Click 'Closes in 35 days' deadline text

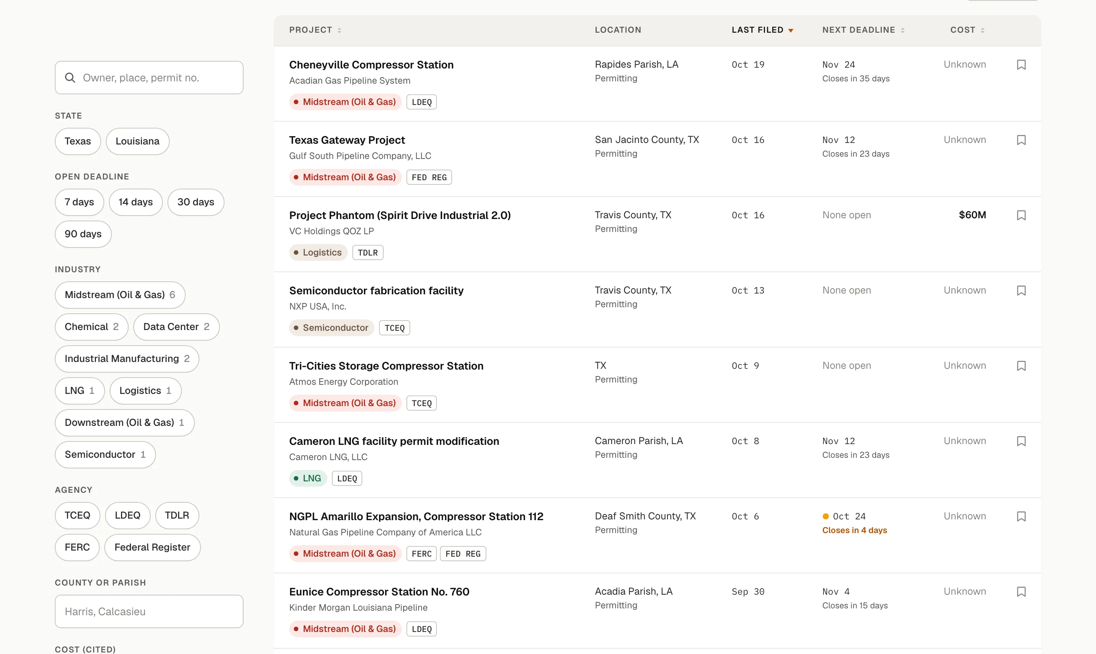pyautogui.click(x=855, y=79)
